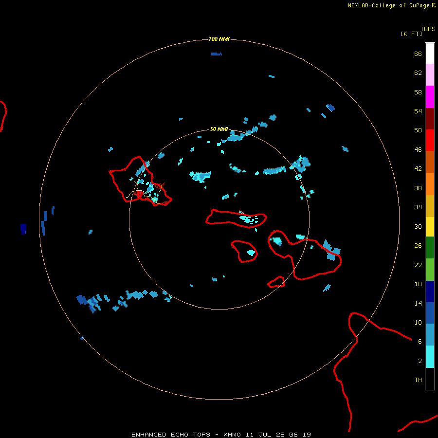Click the 62 legend value
This screenshot has width=438, height=438.
coord(418,73)
